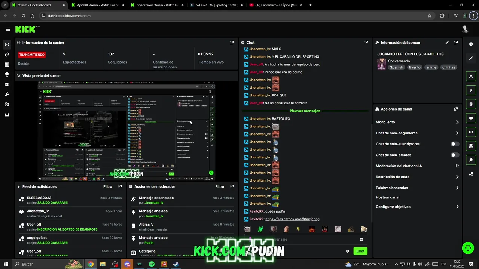The width and height of the screenshot is (479, 269).
Task: Pop out the Acciones de moderador panel
Action: pos(232,186)
